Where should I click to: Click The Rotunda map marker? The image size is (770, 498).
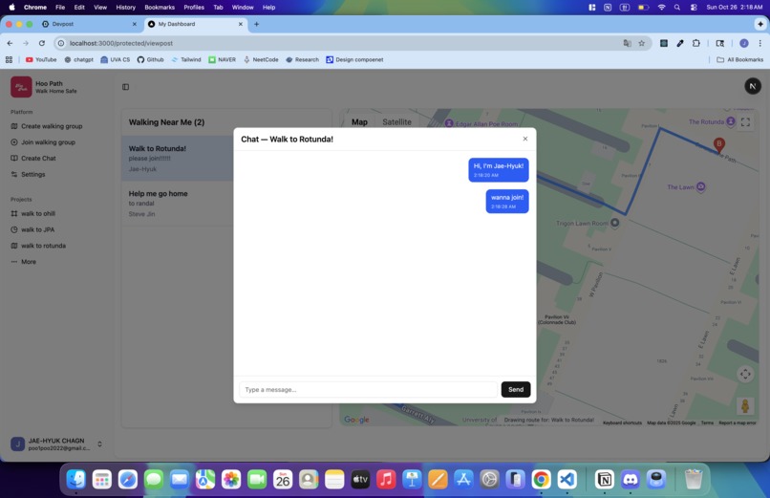pyautogui.click(x=731, y=121)
